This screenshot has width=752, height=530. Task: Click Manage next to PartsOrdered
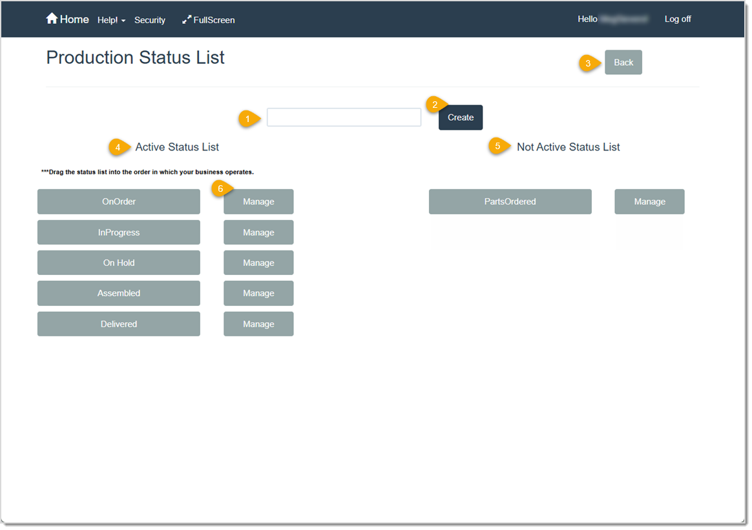[x=649, y=201]
